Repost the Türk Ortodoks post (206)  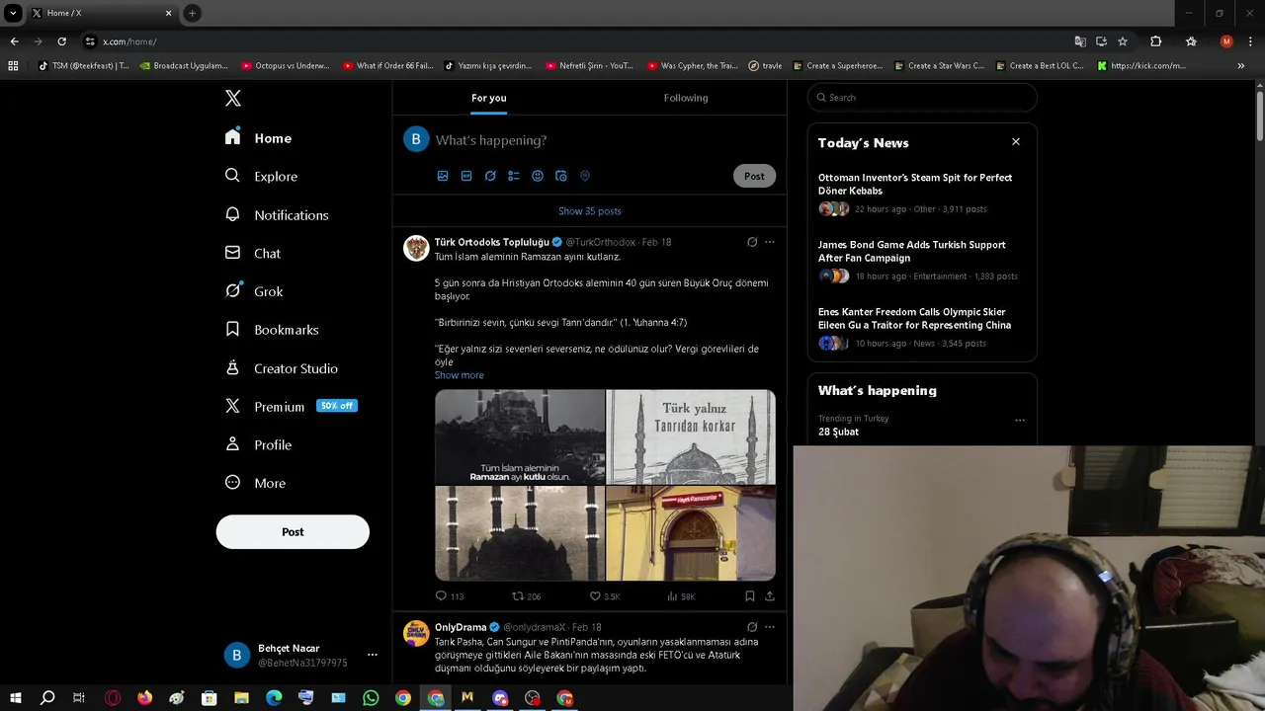[x=526, y=596]
